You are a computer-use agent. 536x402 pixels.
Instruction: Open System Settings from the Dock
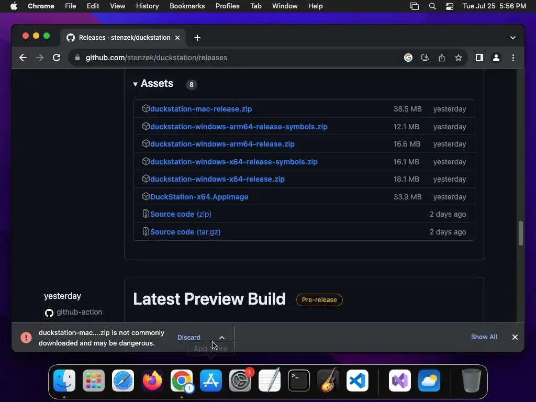[240, 381]
